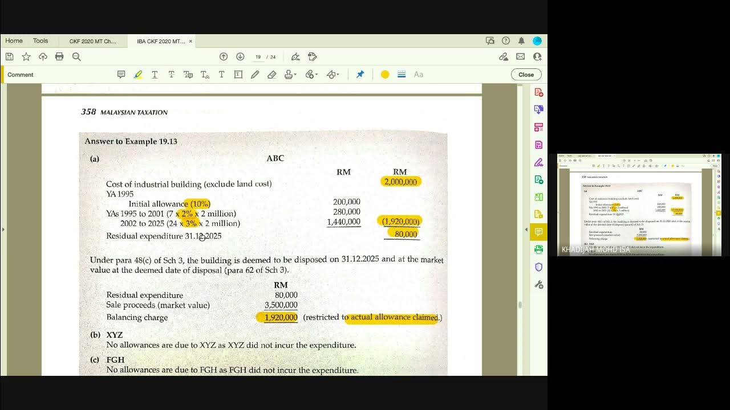This screenshot has height=410, width=730.
Task: Select the replace text tool
Action: tap(188, 75)
